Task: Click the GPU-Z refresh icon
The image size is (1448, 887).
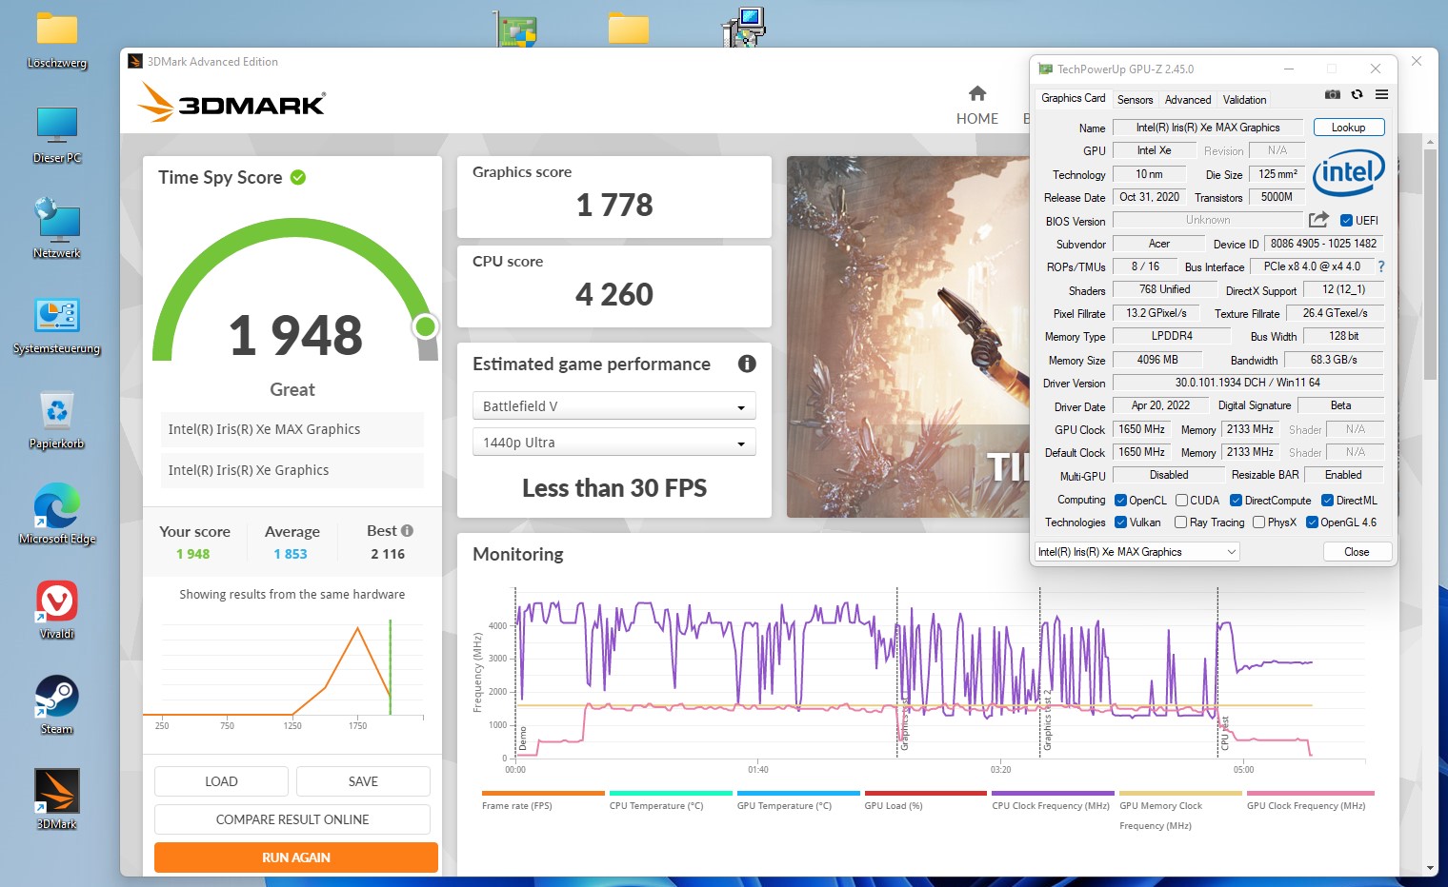Action: [1357, 94]
